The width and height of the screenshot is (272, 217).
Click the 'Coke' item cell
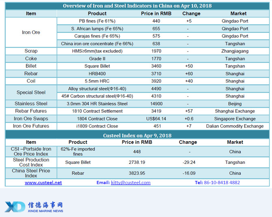point(31,58)
